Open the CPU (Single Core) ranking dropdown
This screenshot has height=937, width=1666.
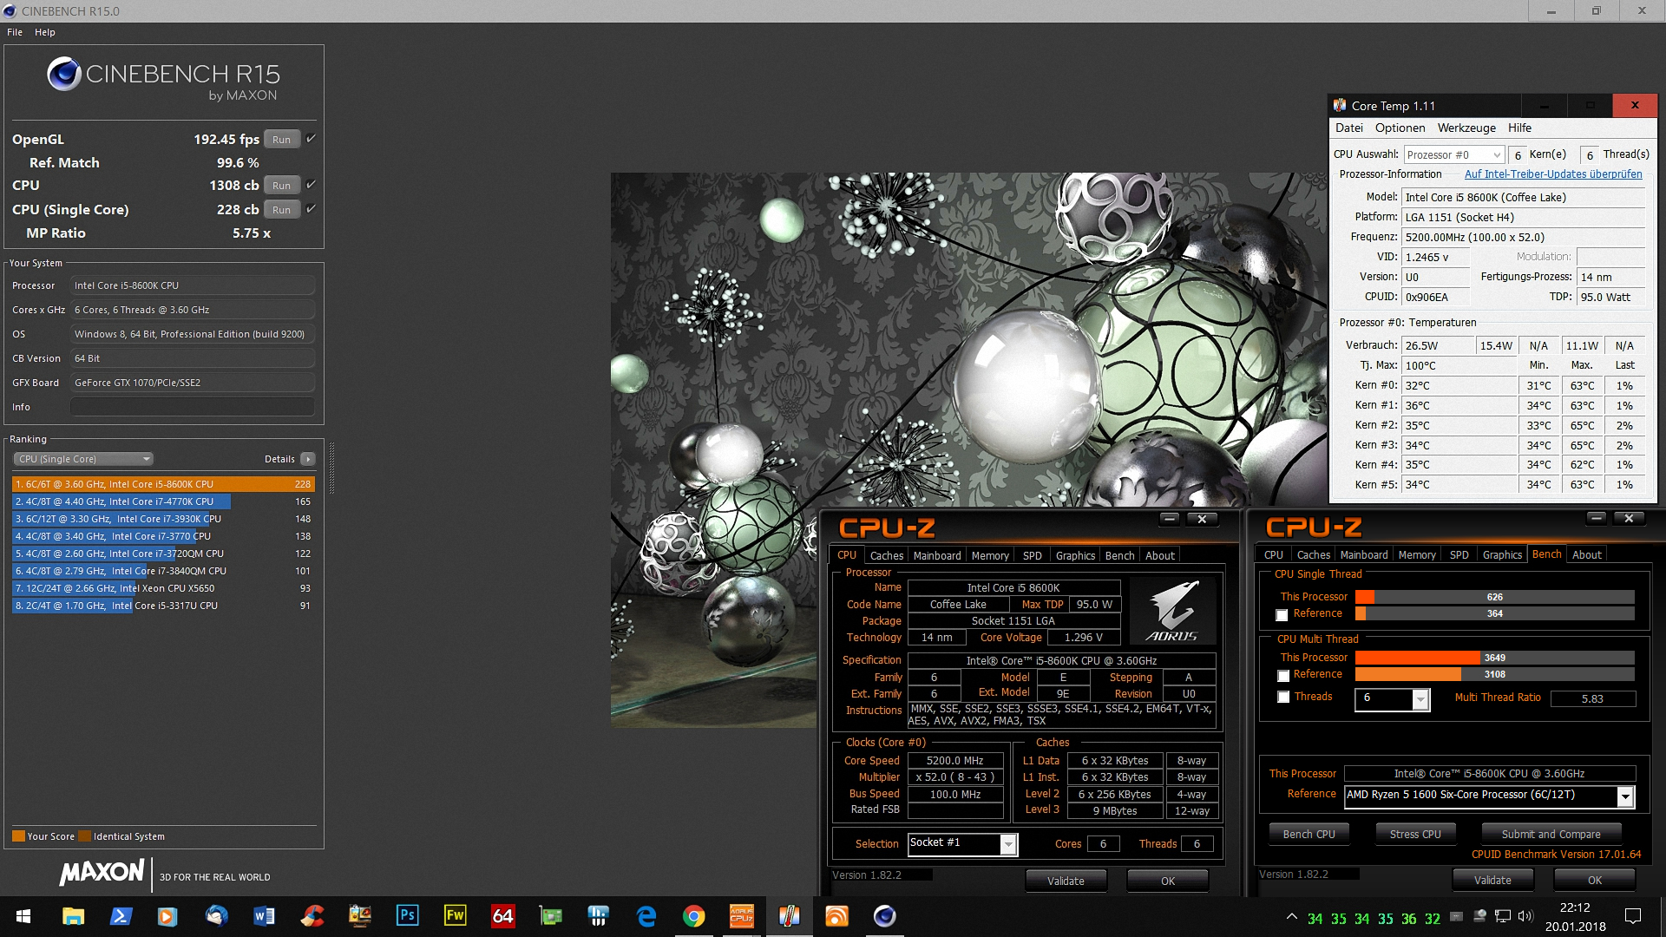pos(83,459)
